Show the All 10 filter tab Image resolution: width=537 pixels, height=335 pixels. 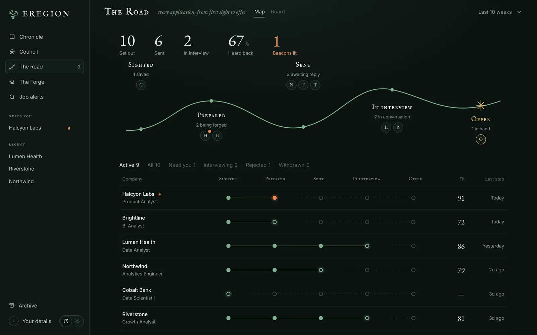(x=154, y=165)
